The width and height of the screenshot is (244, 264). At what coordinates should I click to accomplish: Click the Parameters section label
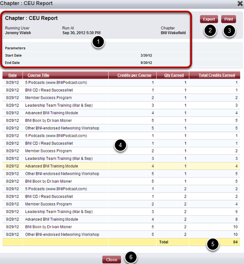pyautogui.click(x=15, y=48)
